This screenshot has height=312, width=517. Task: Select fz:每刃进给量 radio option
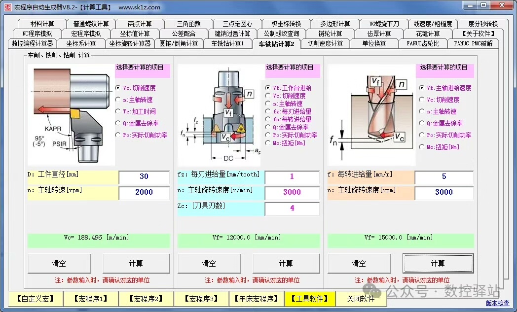(288, 111)
